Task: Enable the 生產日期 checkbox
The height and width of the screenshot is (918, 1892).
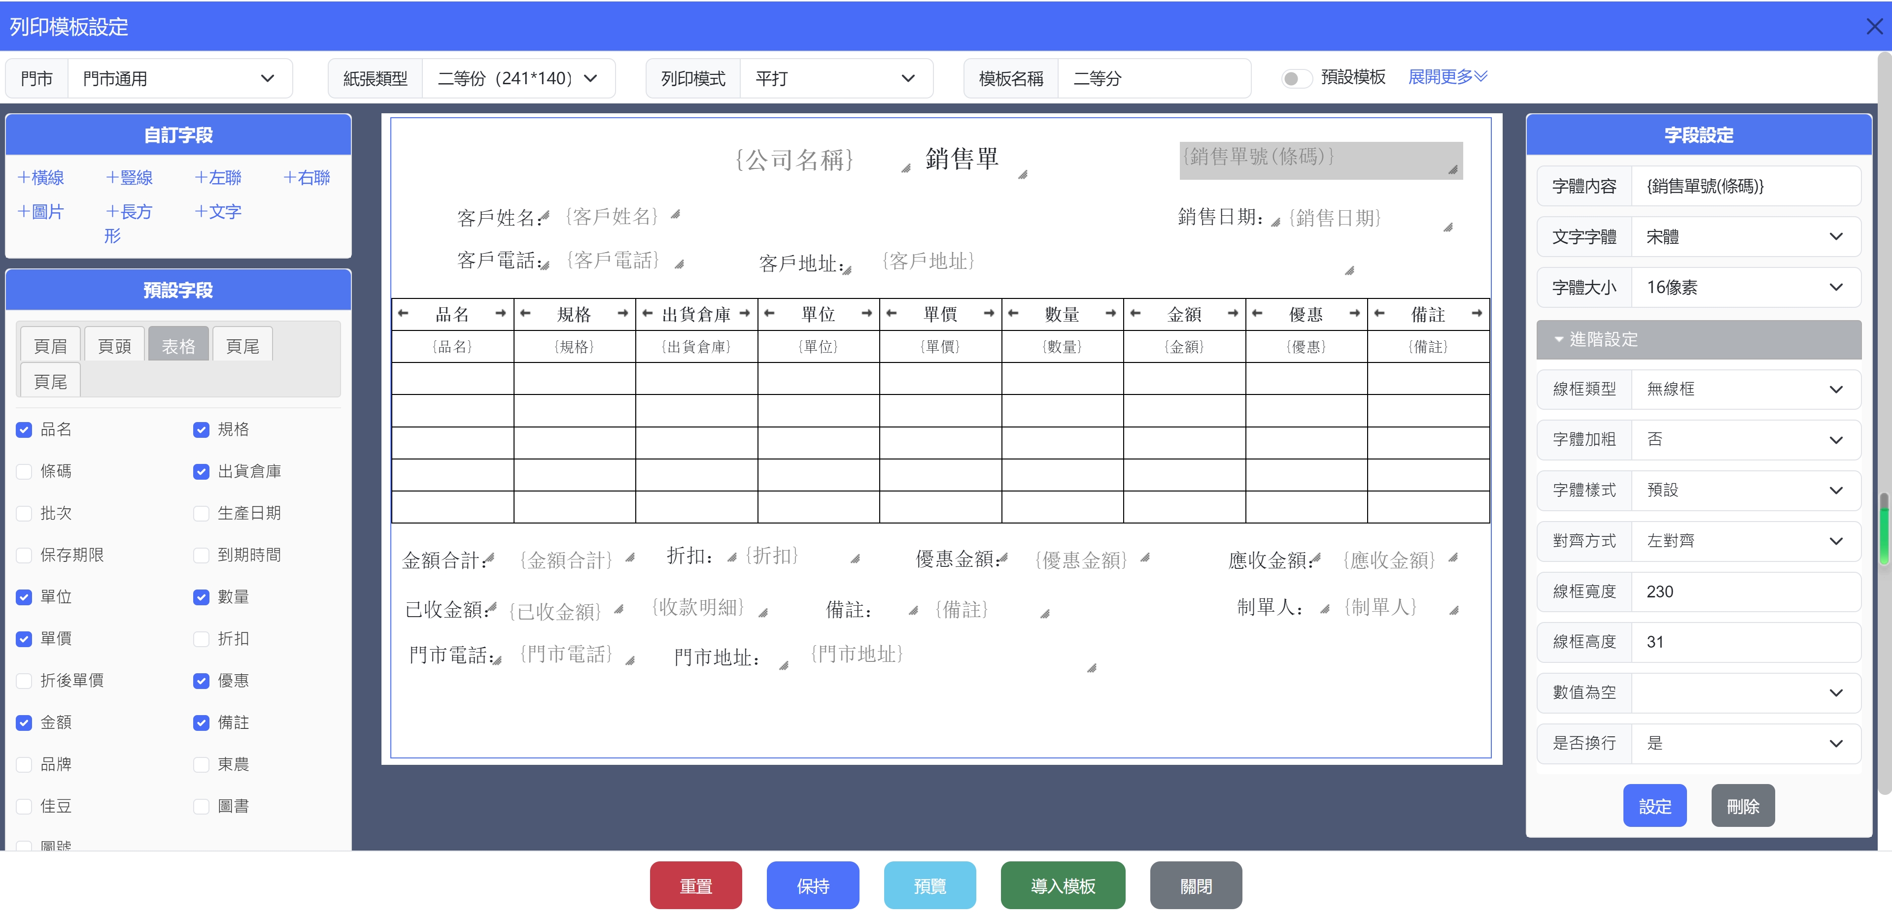Action: click(x=201, y=513)
